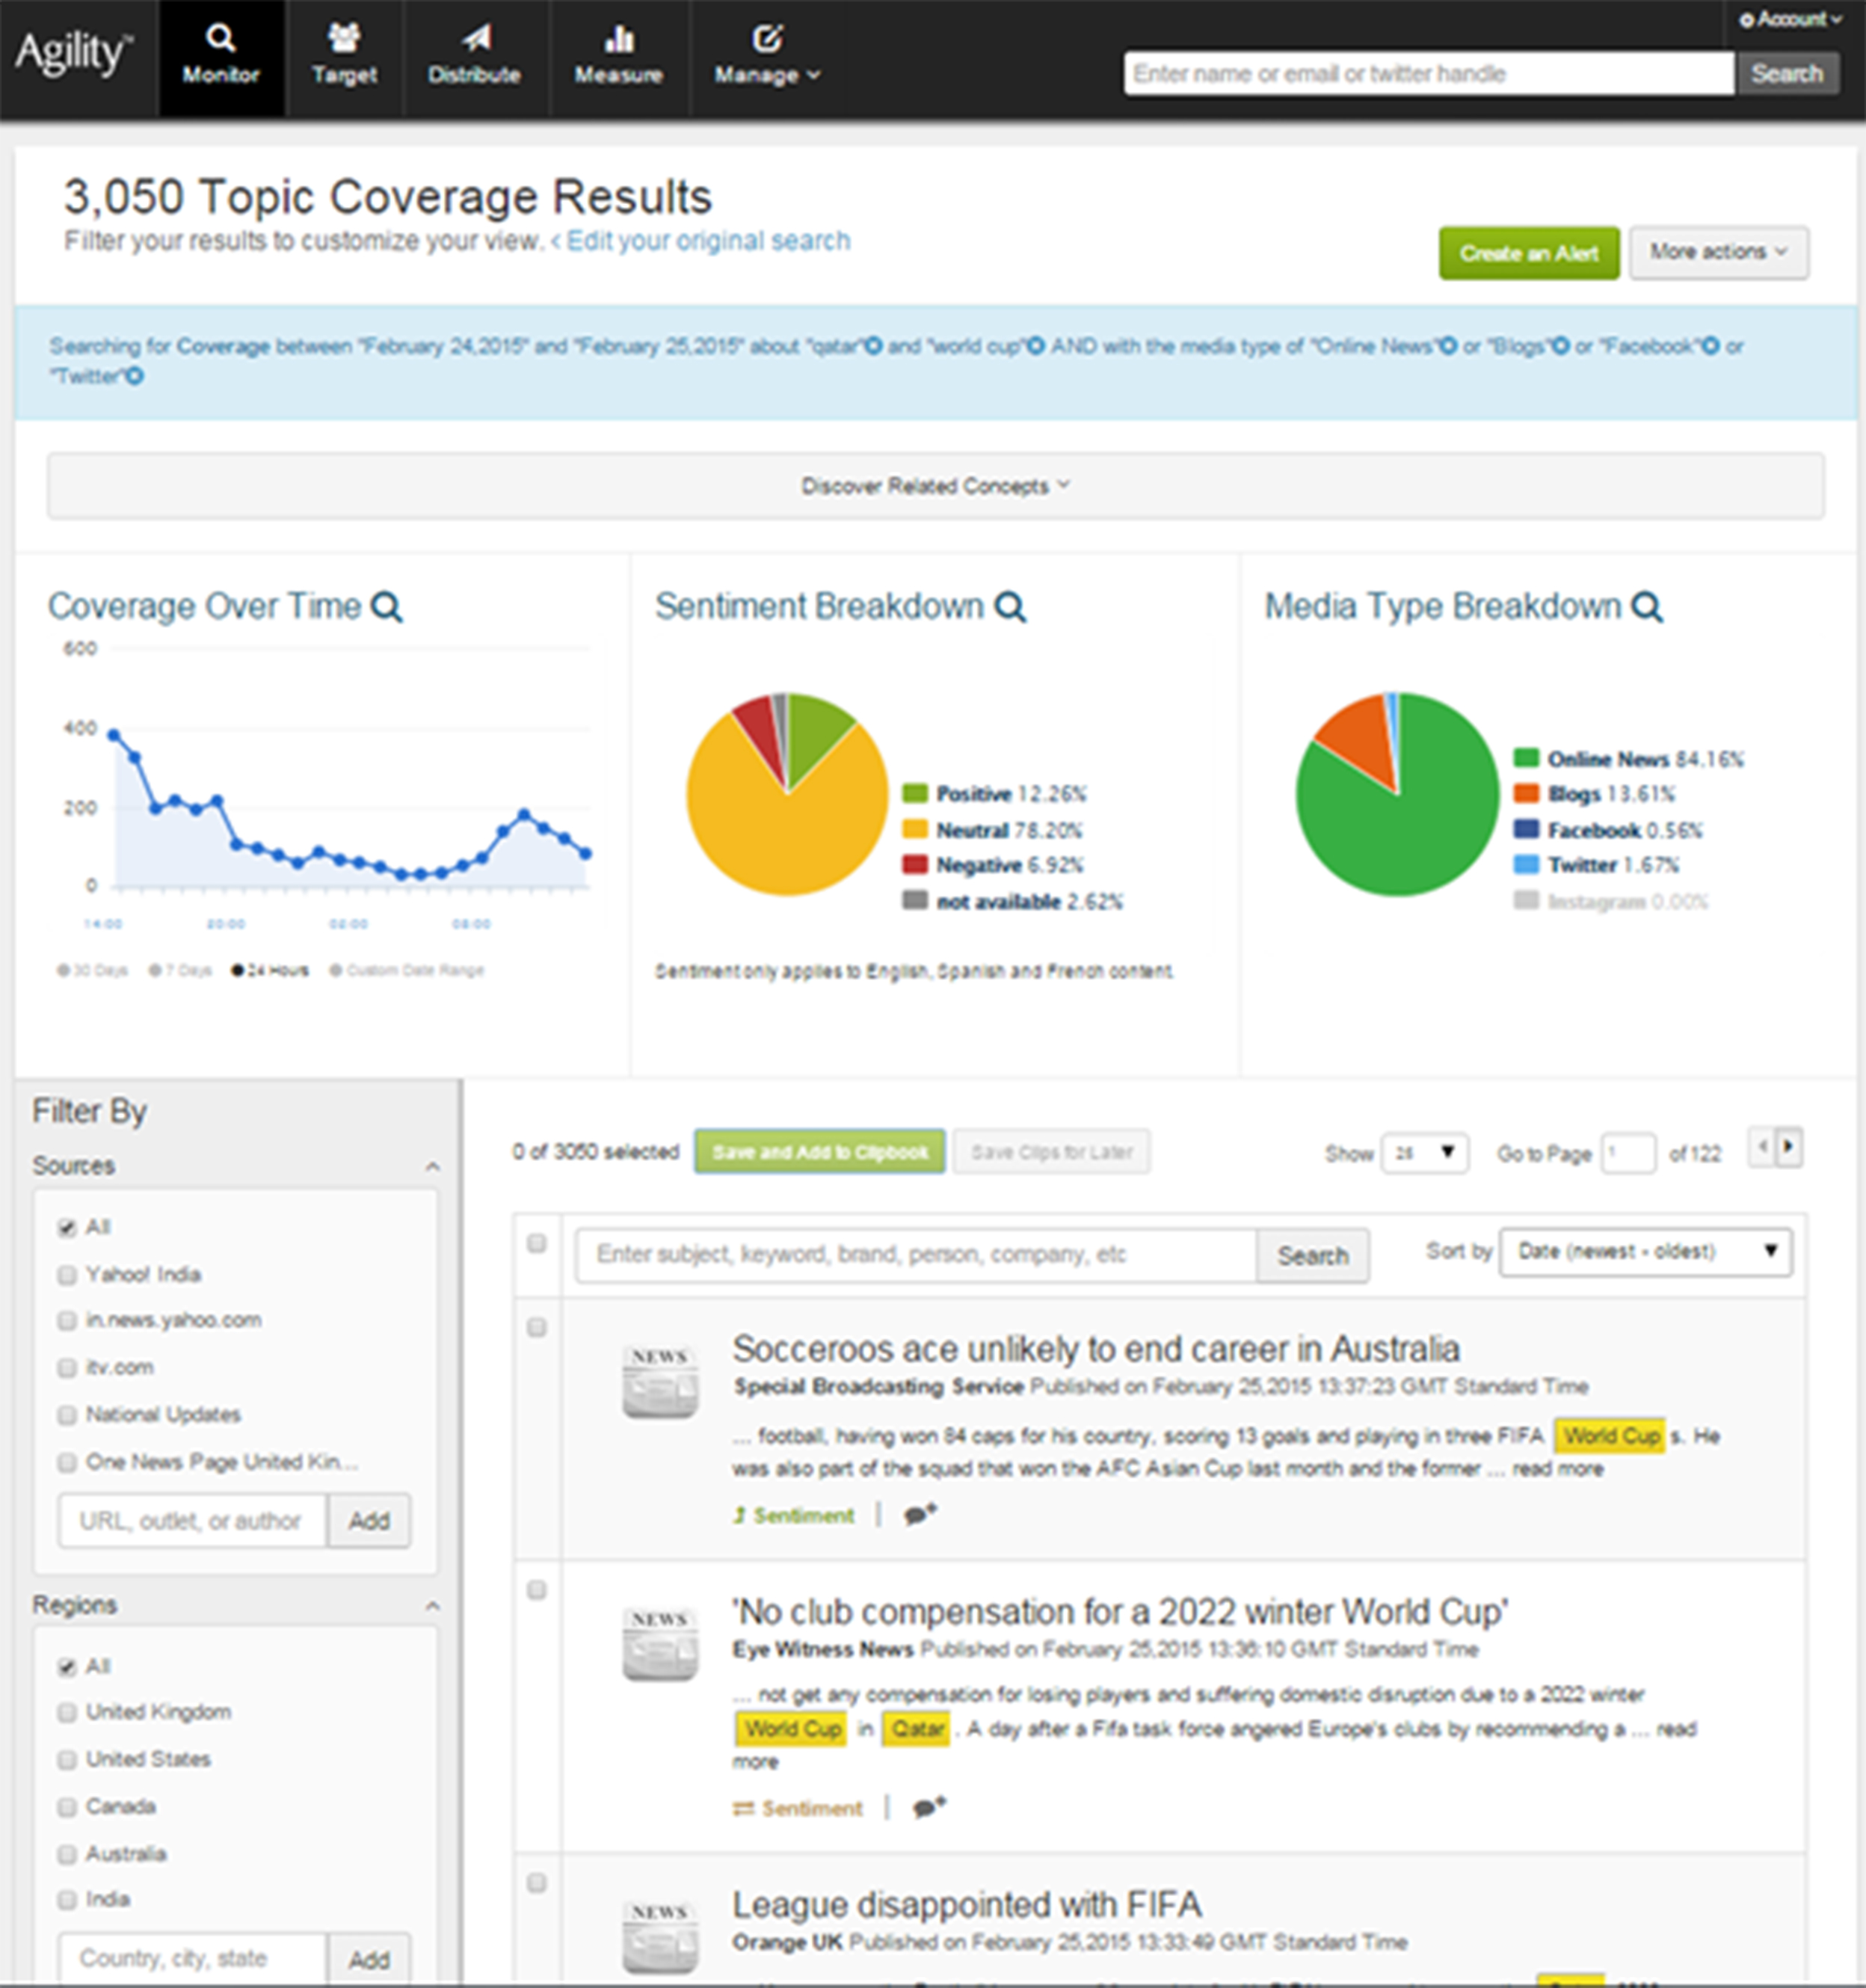Screen dimensions: 1866x1988
Task: Click the magnifier next to Sentiment Breakdown
Action: pyautogui.click(x=1010, y=607)
